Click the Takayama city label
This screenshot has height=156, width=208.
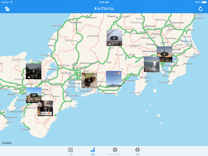94,36
